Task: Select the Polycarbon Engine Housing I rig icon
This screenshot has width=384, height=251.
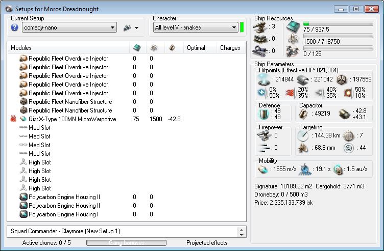Action: point(23,214)
